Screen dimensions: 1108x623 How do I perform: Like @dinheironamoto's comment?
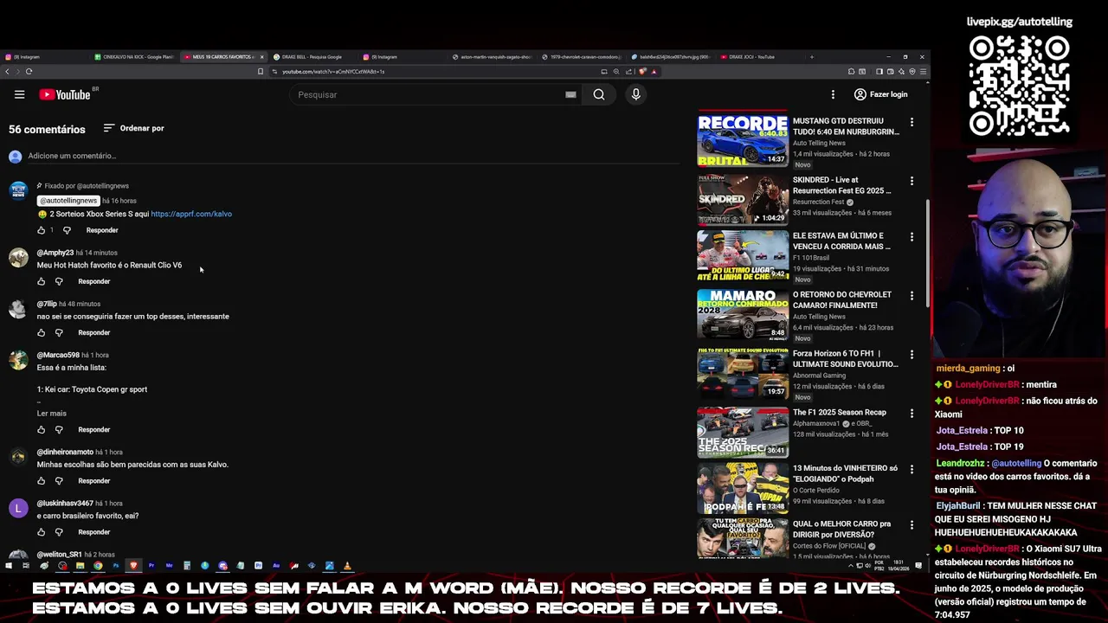pos(41,480)
